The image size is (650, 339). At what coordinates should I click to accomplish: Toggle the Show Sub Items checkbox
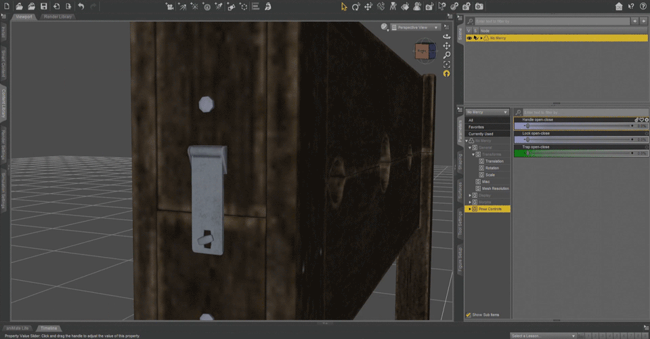469,315
